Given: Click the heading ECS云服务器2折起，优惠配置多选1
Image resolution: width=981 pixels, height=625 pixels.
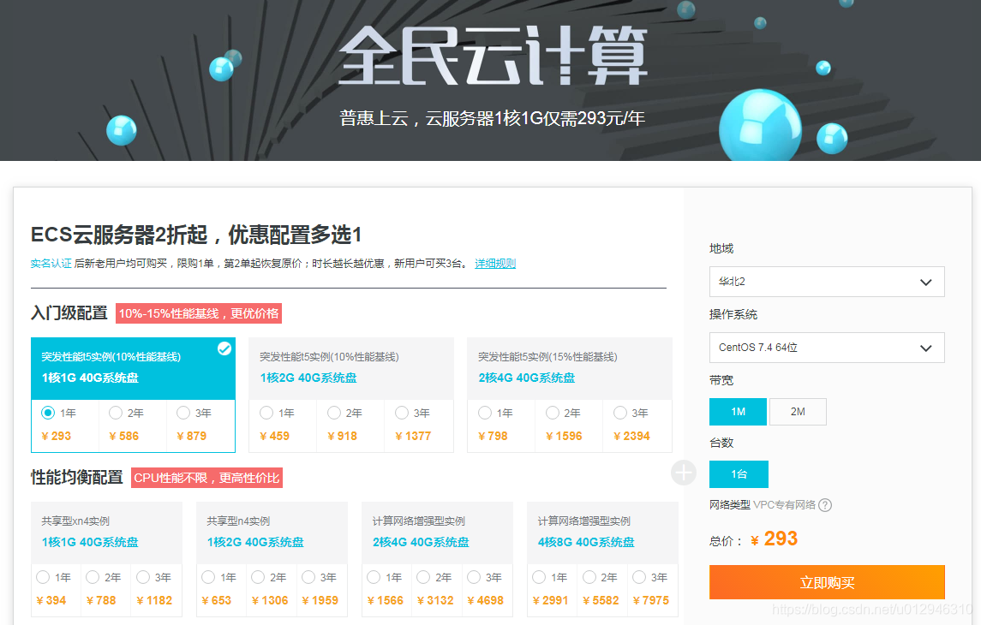Looking at the screenshot, I should [196, 235].
